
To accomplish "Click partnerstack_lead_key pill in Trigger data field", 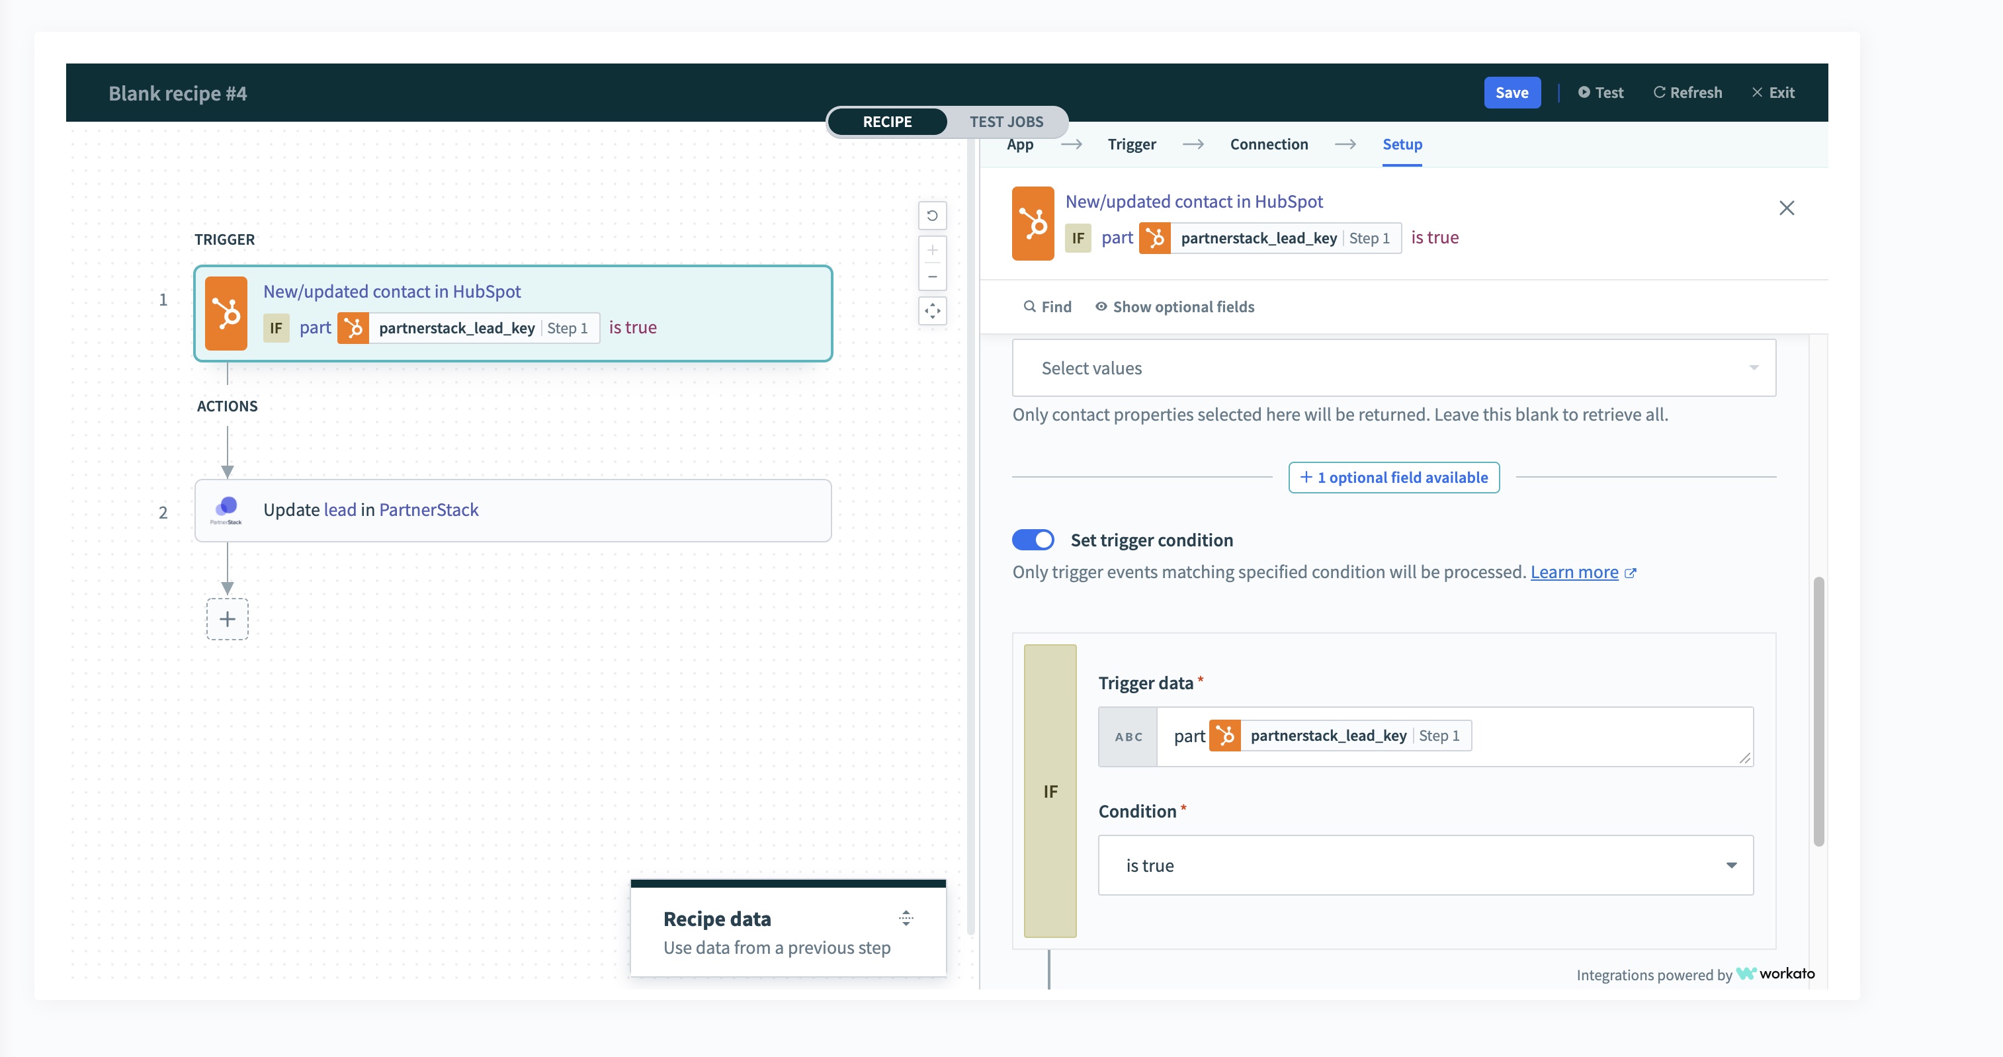I will coord(1340,736).
